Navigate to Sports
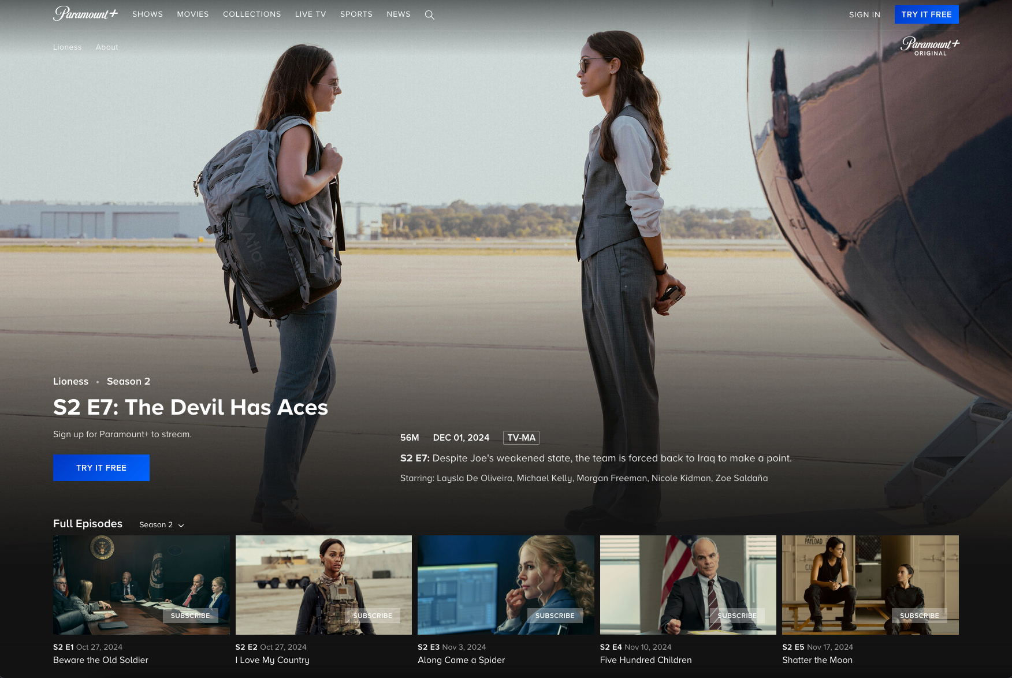The height and width of the screenshot is (678, 1012). (x=356, y=14)
